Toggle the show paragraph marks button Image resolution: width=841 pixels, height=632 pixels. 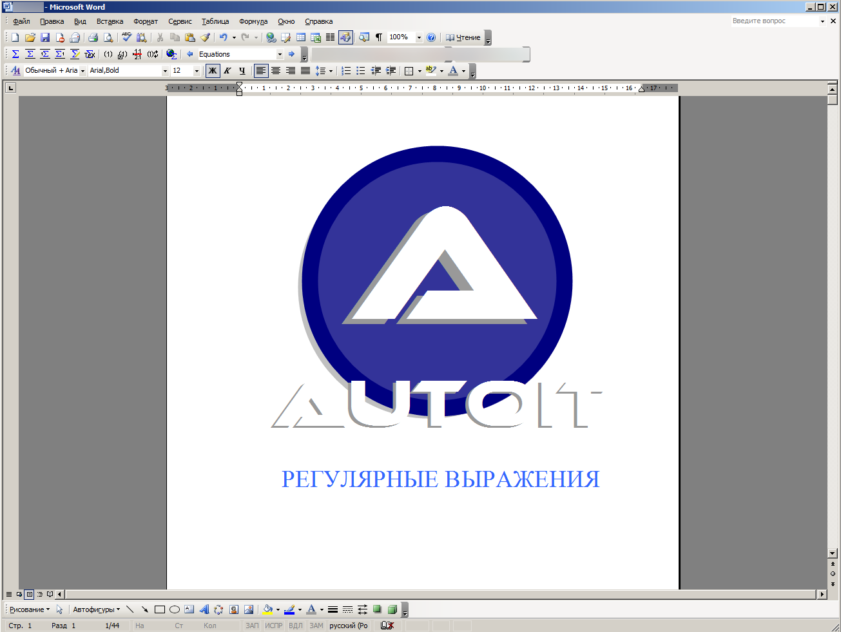[x=379, y=37]
